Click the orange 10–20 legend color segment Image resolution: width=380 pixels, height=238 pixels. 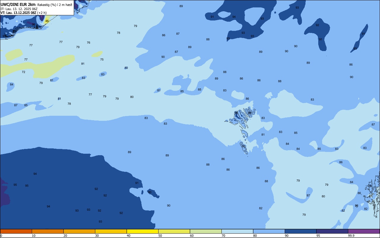(47, 231)
